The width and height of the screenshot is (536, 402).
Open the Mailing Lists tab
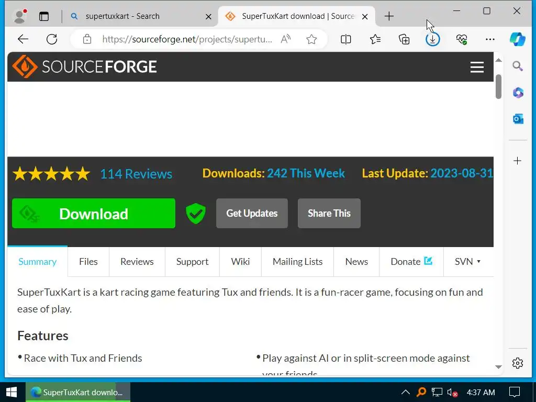[x=297, y=262]
